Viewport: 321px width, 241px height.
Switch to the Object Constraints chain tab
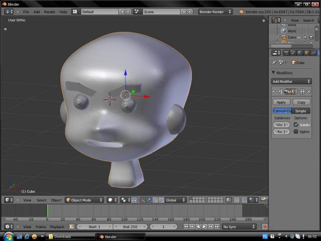pos(313,53)
